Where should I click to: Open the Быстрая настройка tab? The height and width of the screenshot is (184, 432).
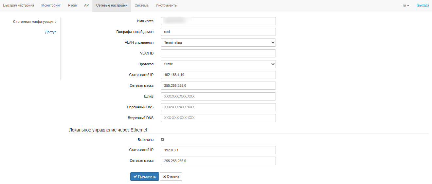19,6
